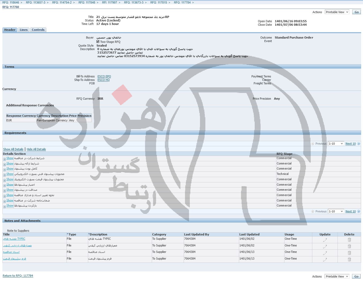Click the Next arrow icon below Requirements table
Image resolution: width=363 pixels, height=281 pixels.
coord(359,212)
